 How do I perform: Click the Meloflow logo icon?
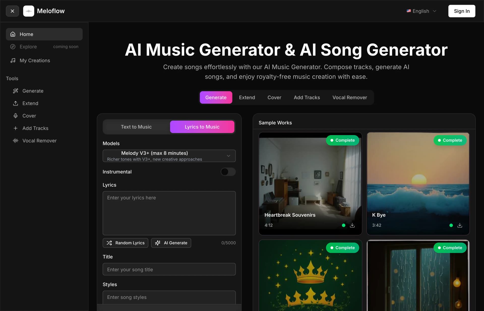coord(28,11)
